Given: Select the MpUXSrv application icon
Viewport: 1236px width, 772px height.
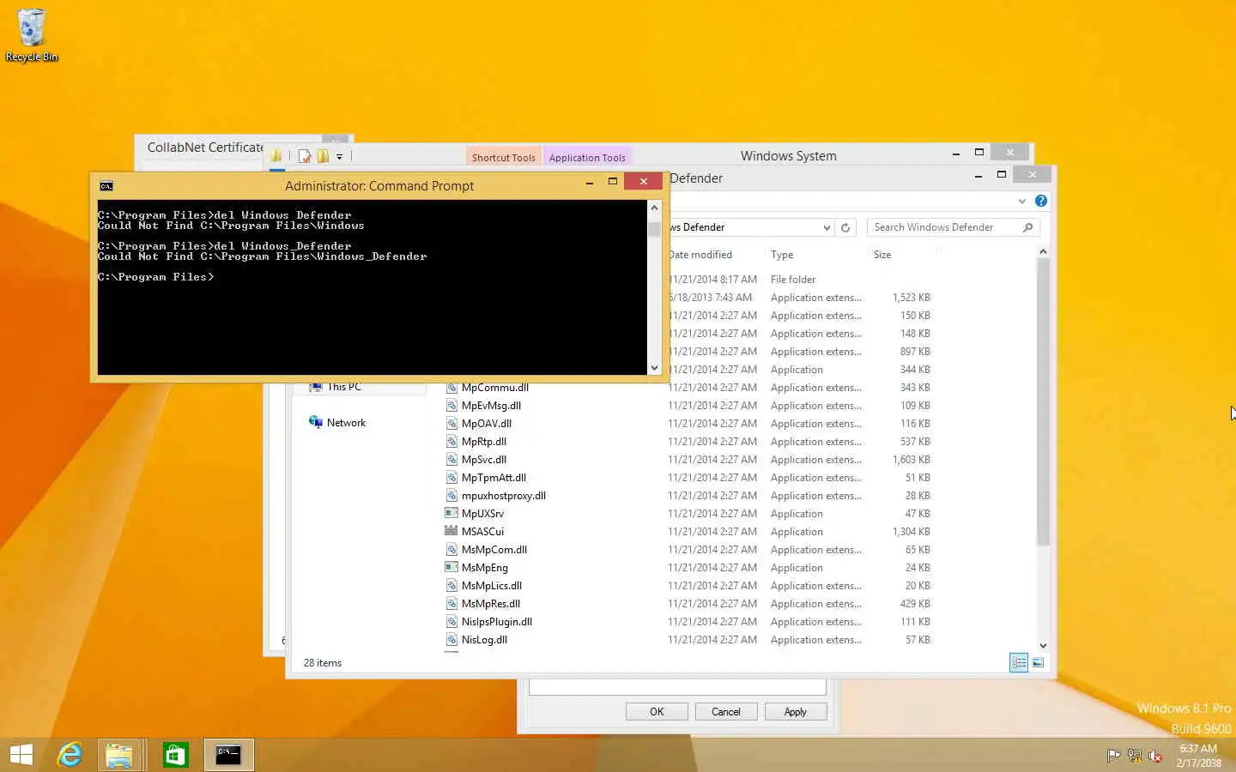Looking at the screenshot, I should click(451, 514).
